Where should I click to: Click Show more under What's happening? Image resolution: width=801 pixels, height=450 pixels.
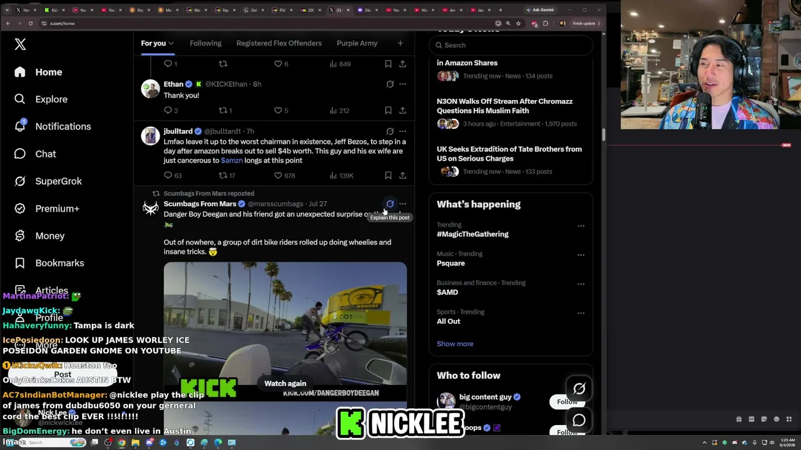coord(455,344)
